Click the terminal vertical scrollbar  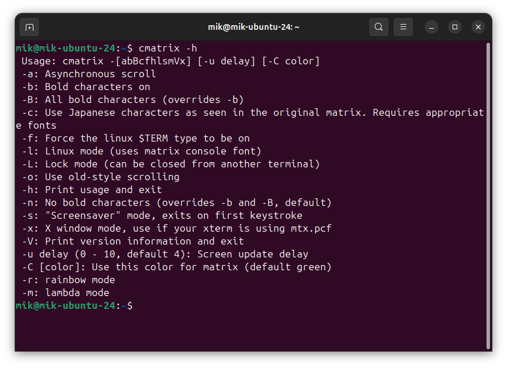(x=488, y=193)
